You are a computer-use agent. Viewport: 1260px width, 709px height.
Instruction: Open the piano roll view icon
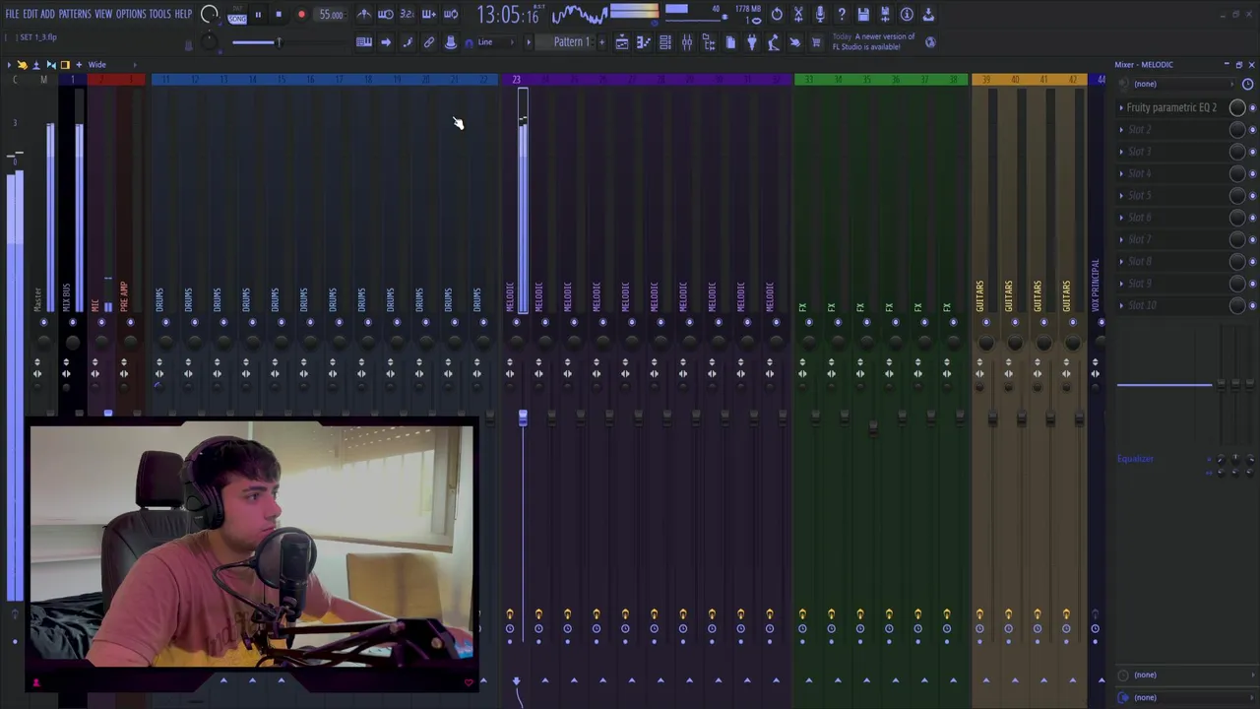(x=644, y=42)
